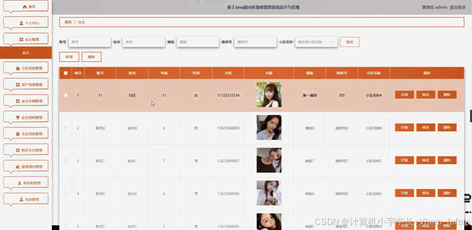The height and width of the screenshot is (230, 472).
Task: Open the 小区名称 dropdown selector
Action: (x=316, y=42)
